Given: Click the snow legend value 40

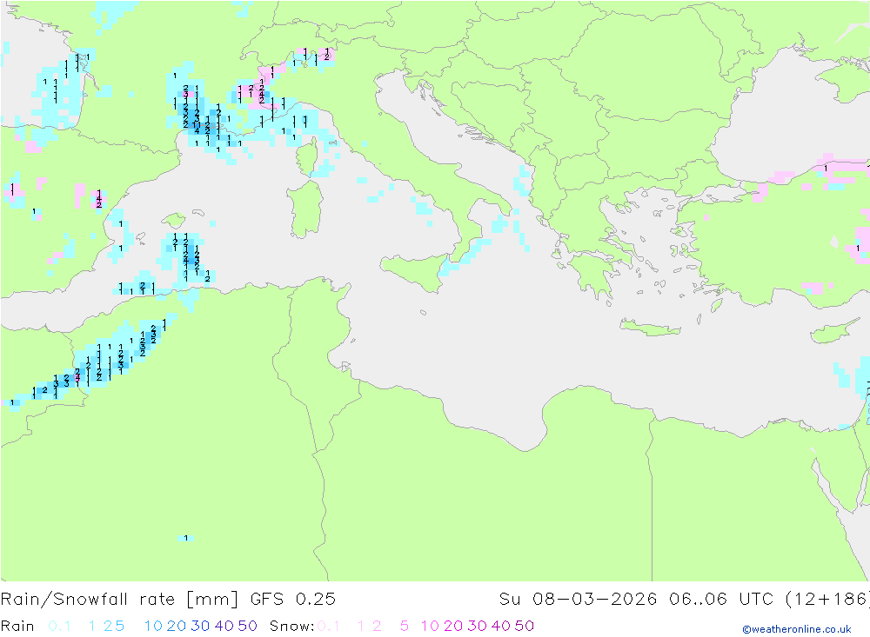Looking at the screenshot, I should tap(501, 626).
